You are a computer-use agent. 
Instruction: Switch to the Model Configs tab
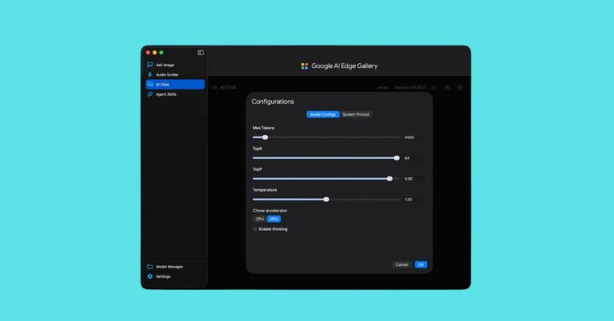[x=323, y=114]
